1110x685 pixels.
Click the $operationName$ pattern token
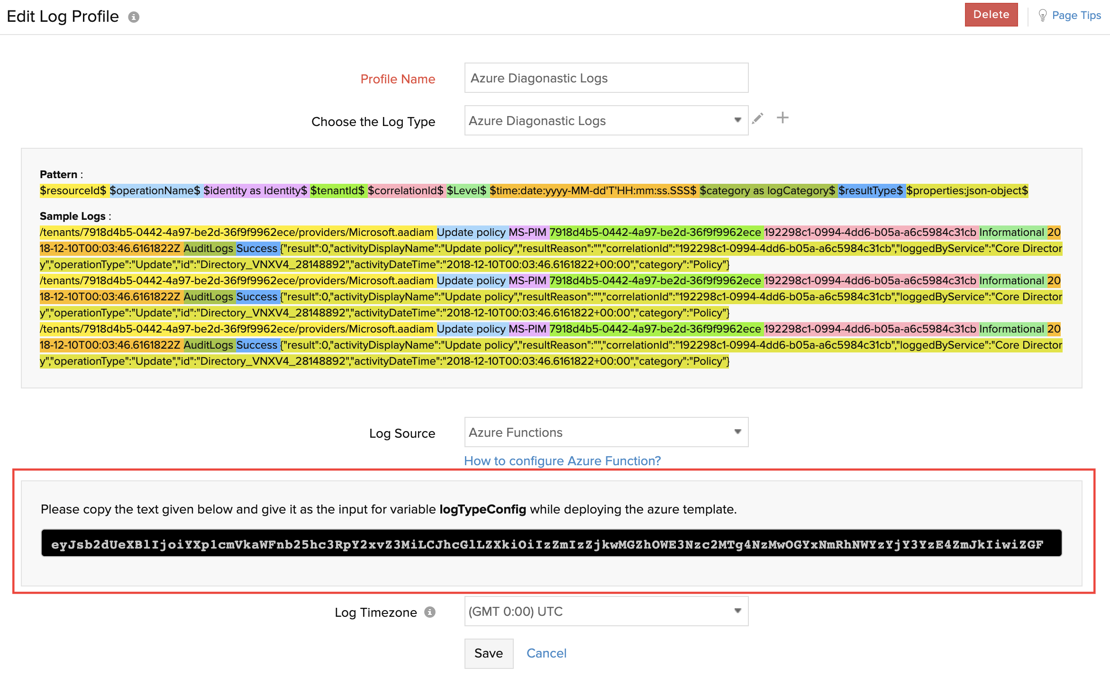(155, 190)
